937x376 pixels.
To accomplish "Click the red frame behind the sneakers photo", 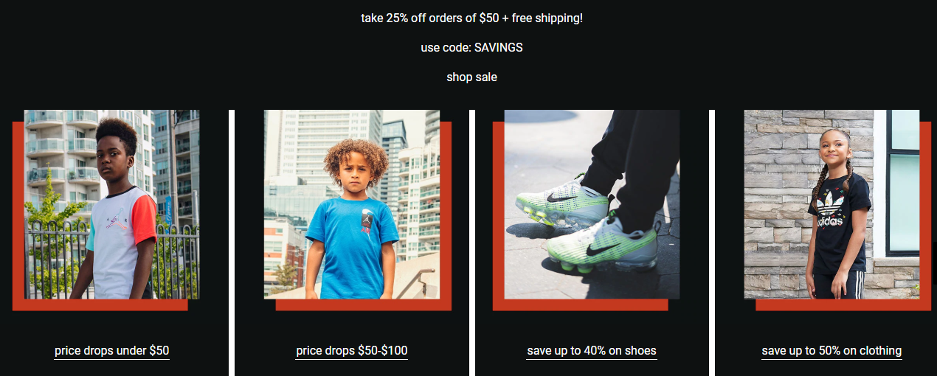I will (498, 214).
